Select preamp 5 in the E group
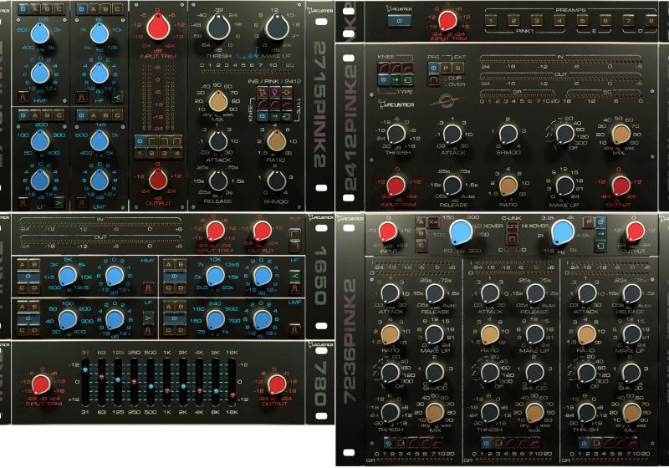669x468 pixels. (x=582, y=20)
